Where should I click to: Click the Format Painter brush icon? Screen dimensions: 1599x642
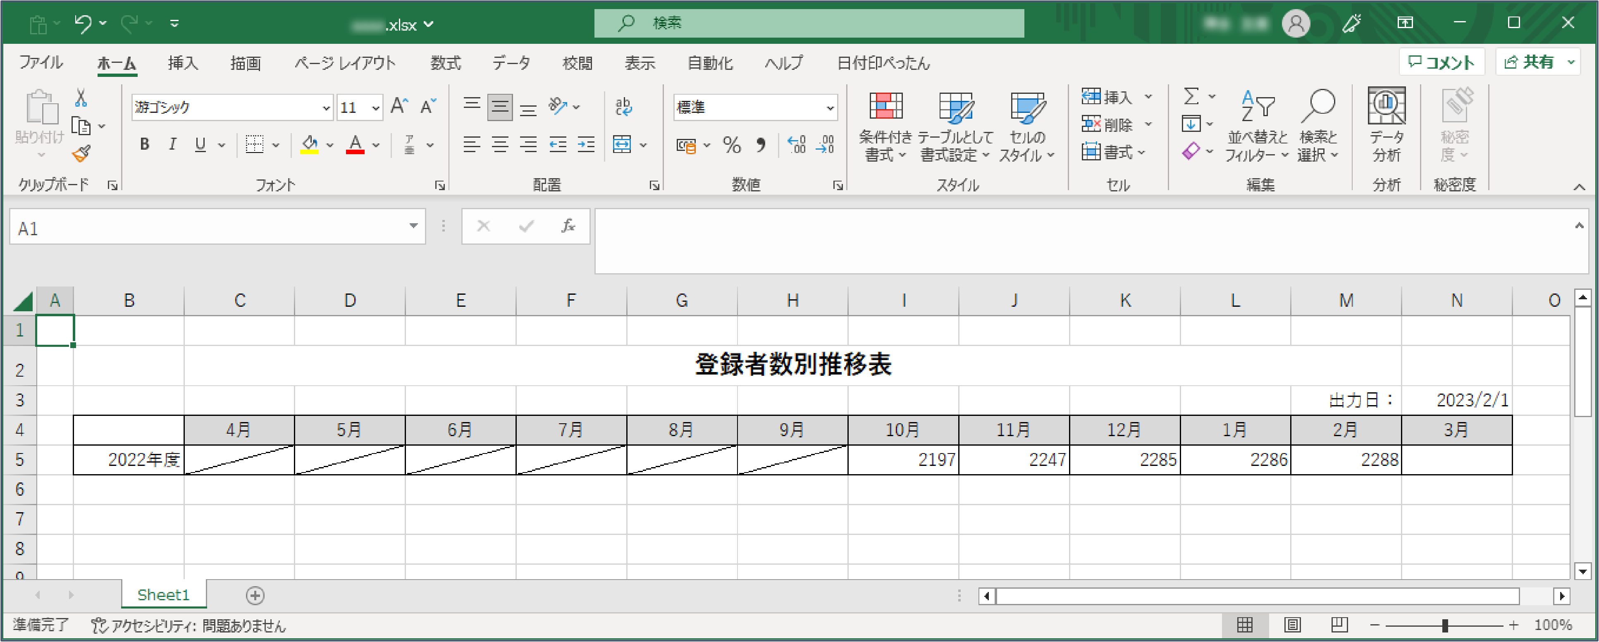coord(81,153)
